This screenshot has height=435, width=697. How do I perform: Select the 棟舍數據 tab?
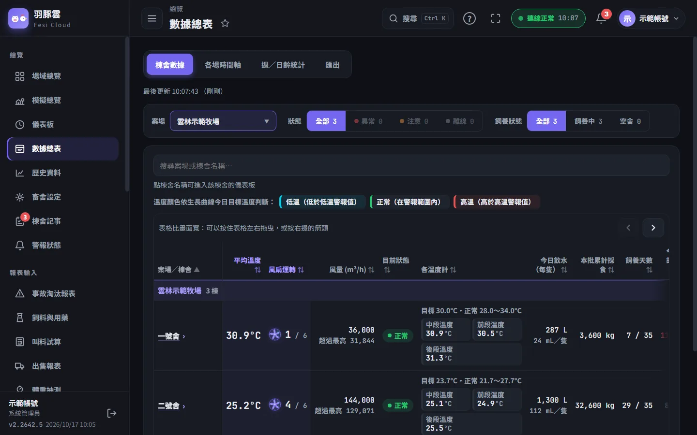click(x=170, y=65)
